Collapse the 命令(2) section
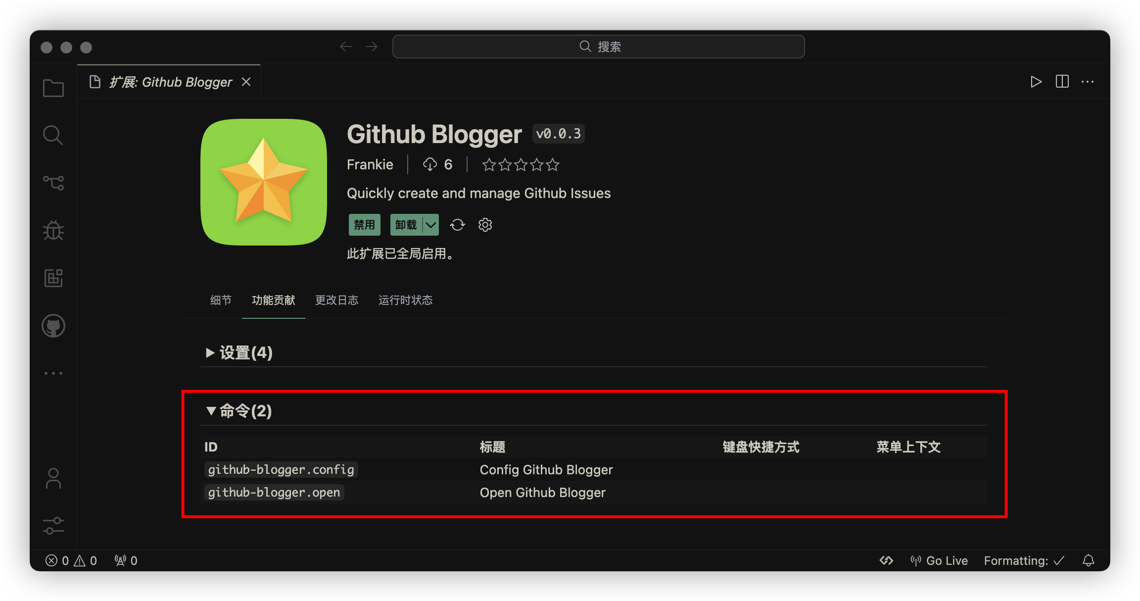1140x601 pixels. [x=239, y=410]
